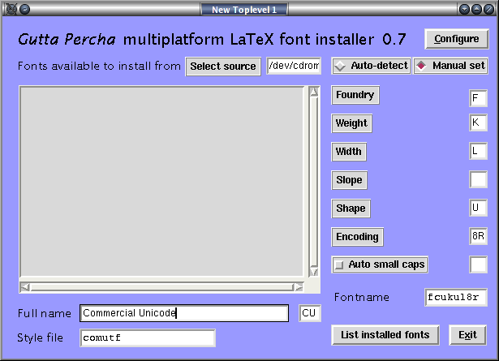Click the font list horizontal scrollbar
Viewport: 499px width, 361px height.
(x=162, y=286)
